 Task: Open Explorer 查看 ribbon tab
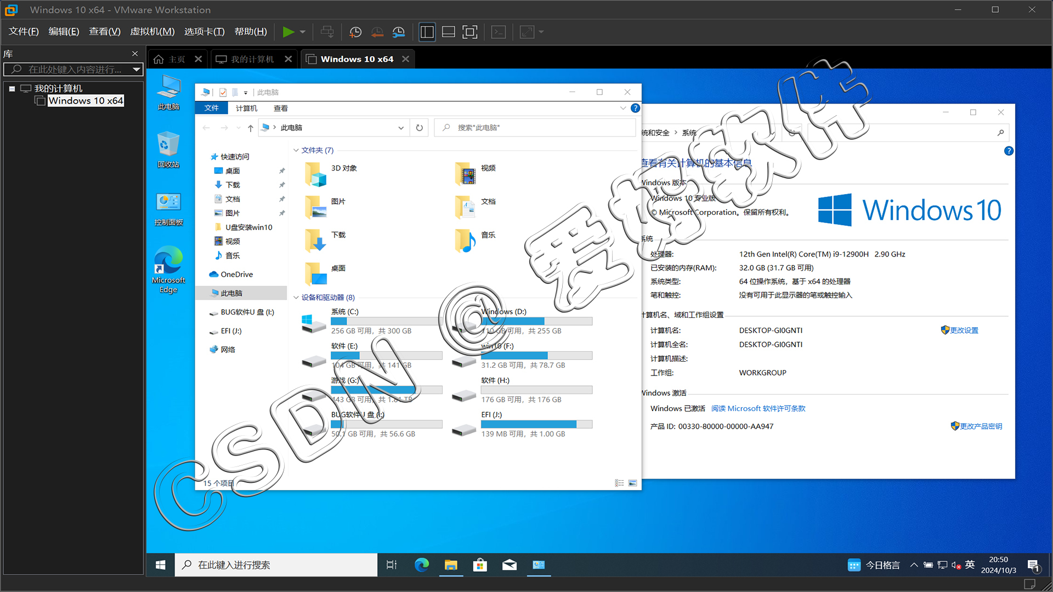(281, 108)
